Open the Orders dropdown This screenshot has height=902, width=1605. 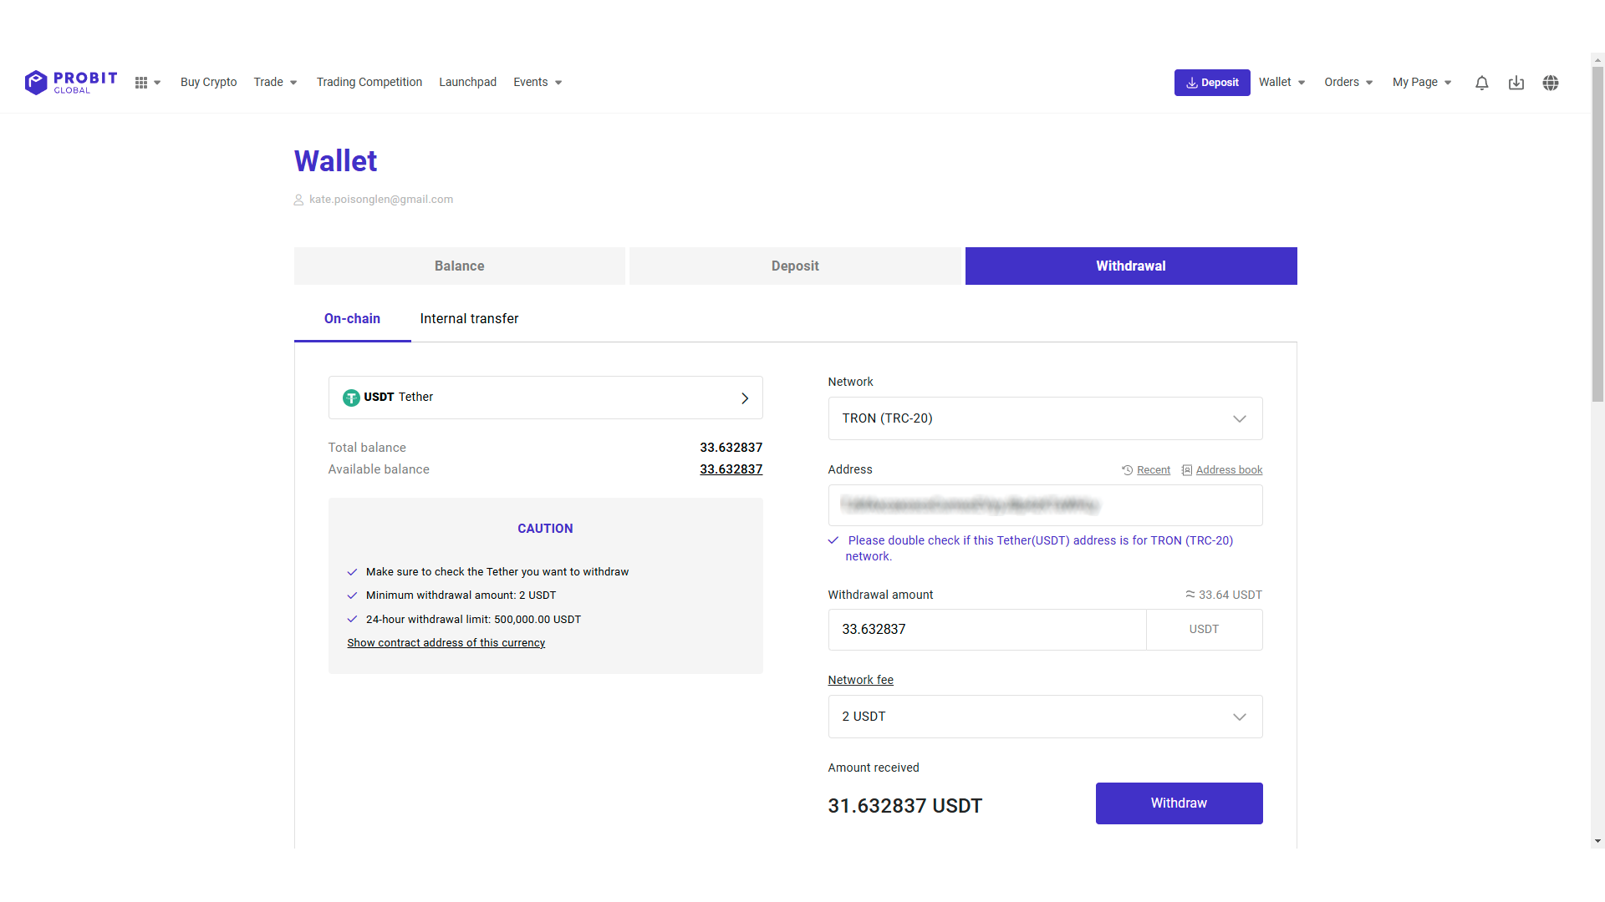1348,82
